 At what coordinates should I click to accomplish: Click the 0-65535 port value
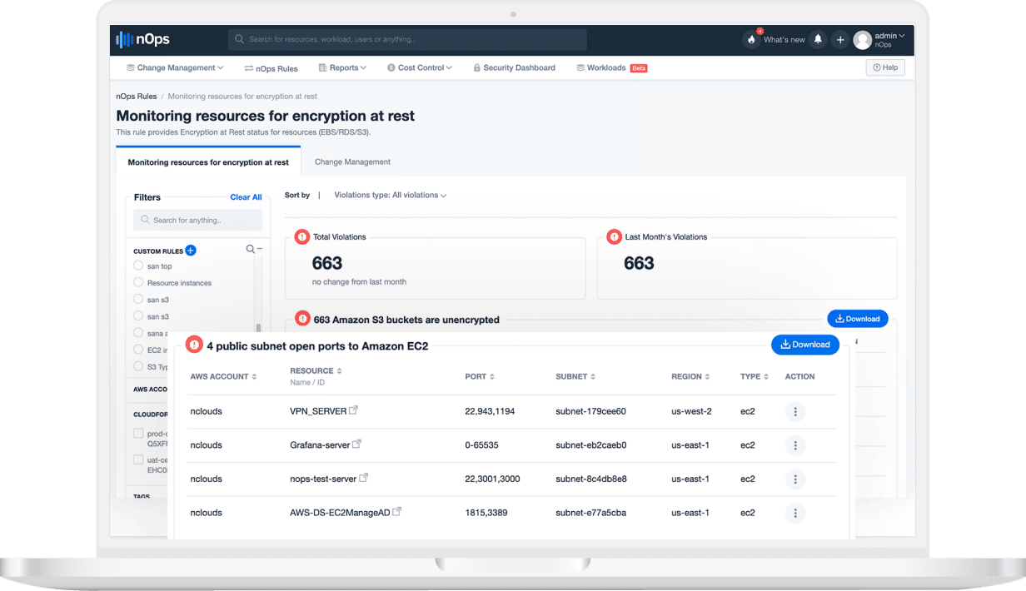click(x=481, y=445)
